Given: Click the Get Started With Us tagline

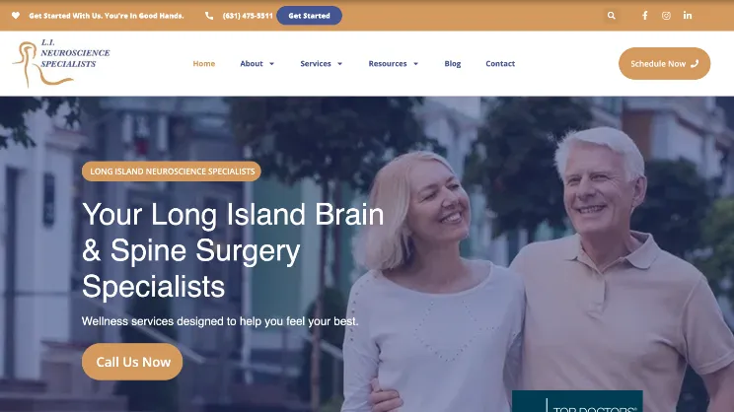Looking at the screenshot, I should 107,16.
